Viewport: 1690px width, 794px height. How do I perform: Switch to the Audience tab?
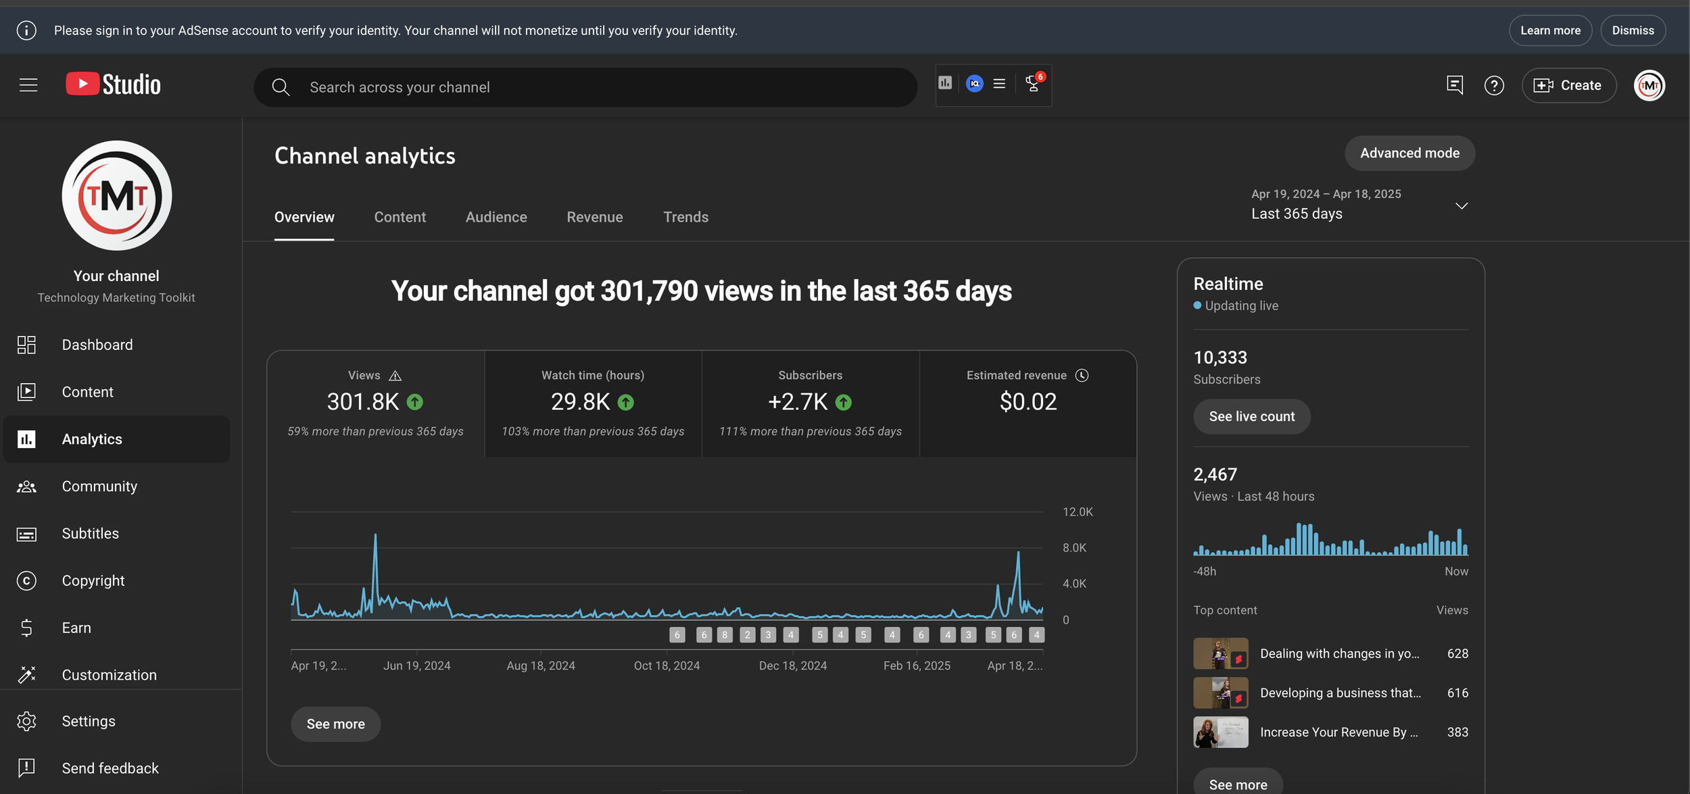click(x=496, y=217)
